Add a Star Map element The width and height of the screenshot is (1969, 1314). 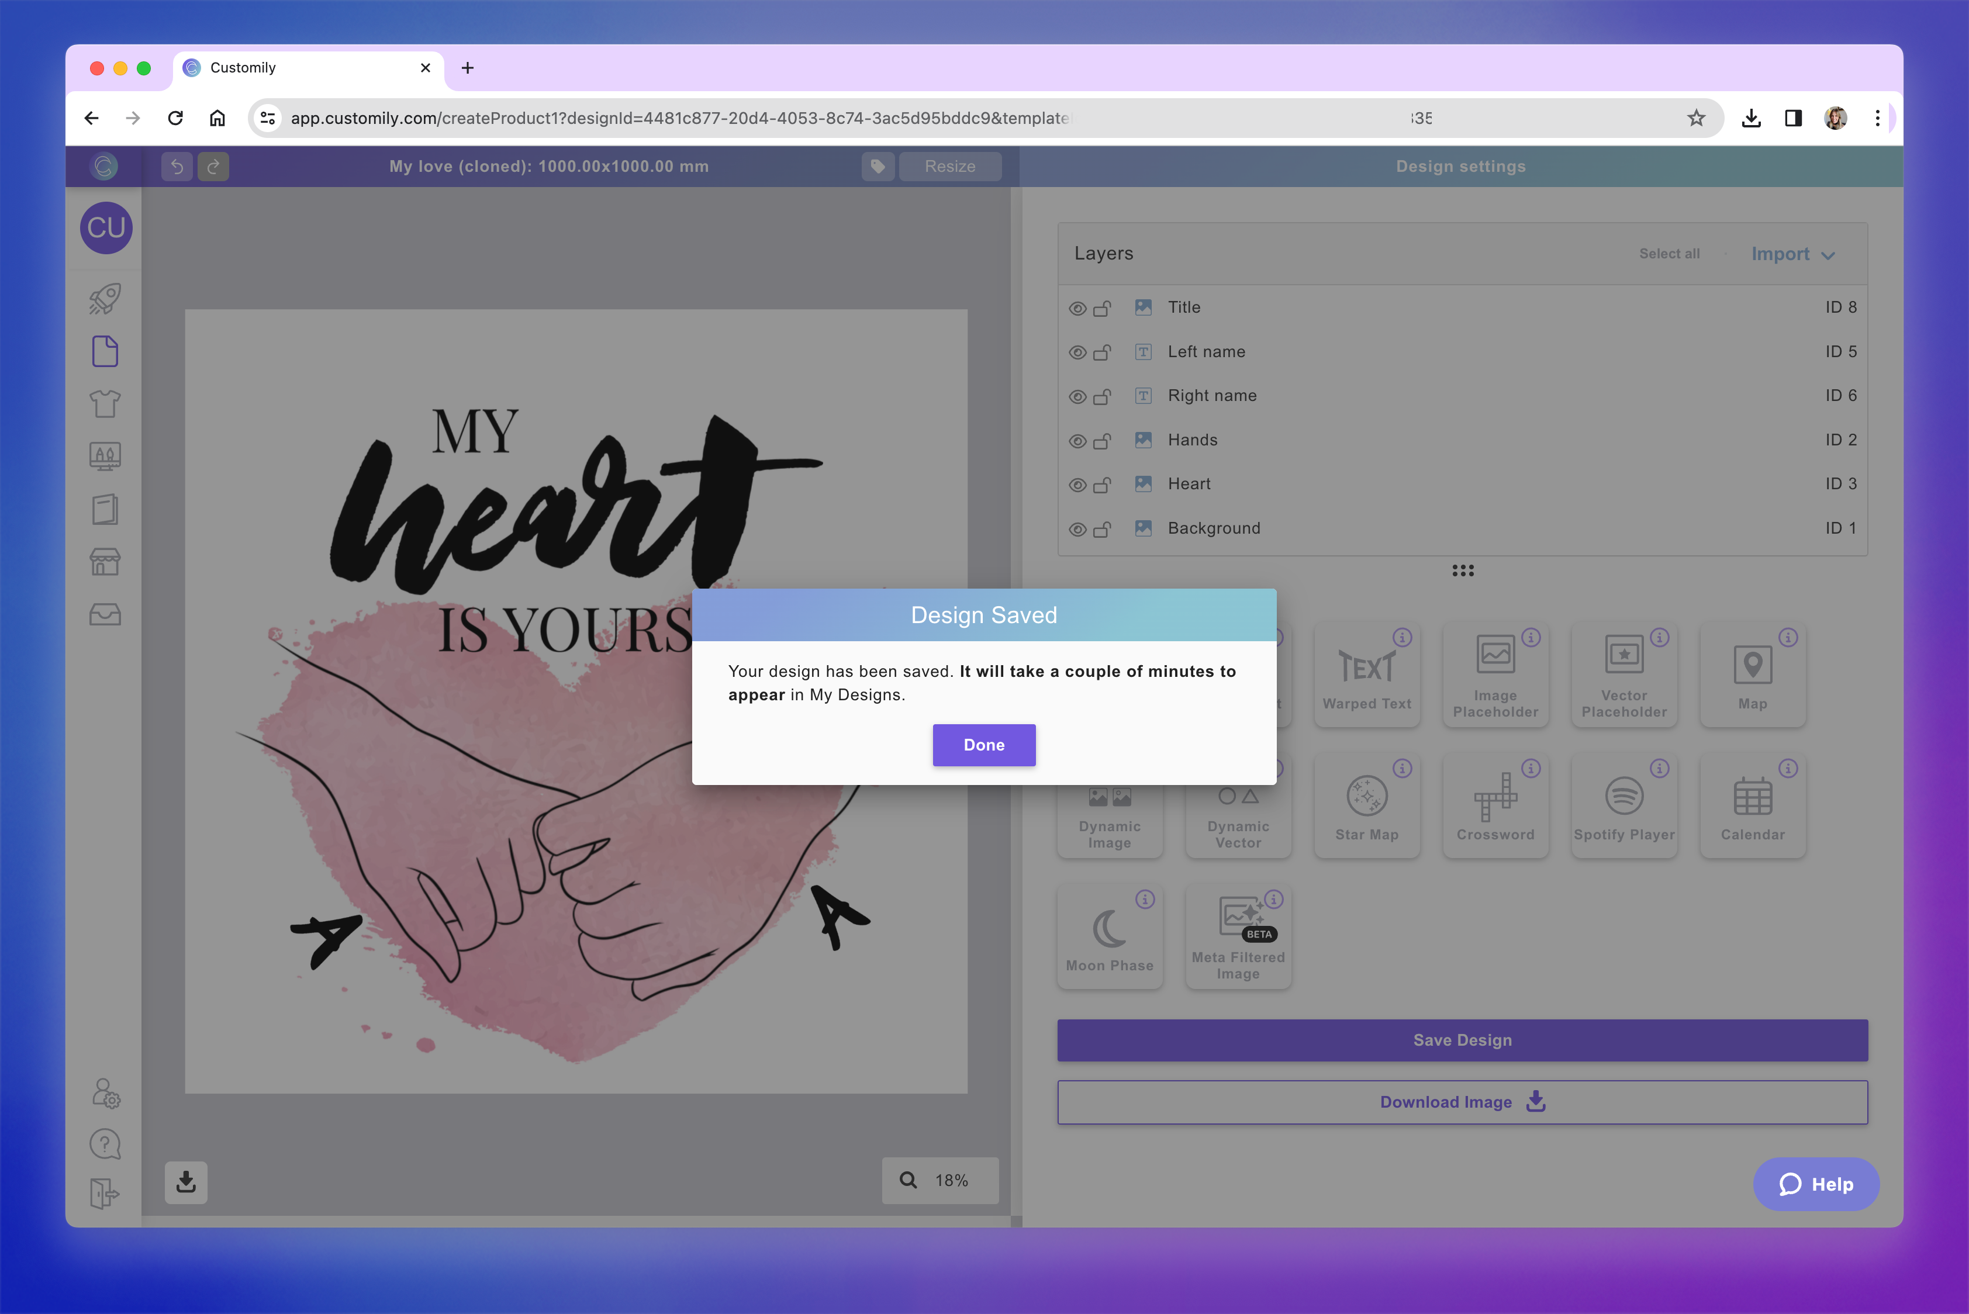coord(1367,805)
